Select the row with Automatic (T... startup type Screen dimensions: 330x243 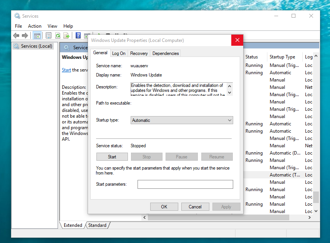[x=278, y=175]
